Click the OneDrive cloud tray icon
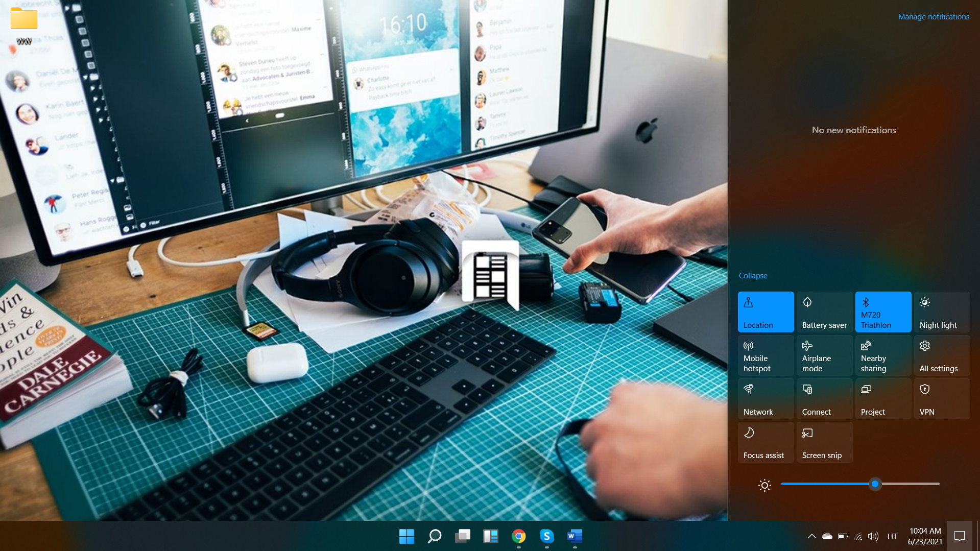Image resolution: width=980 pixels, height=551 pixels. coord(827,536)
